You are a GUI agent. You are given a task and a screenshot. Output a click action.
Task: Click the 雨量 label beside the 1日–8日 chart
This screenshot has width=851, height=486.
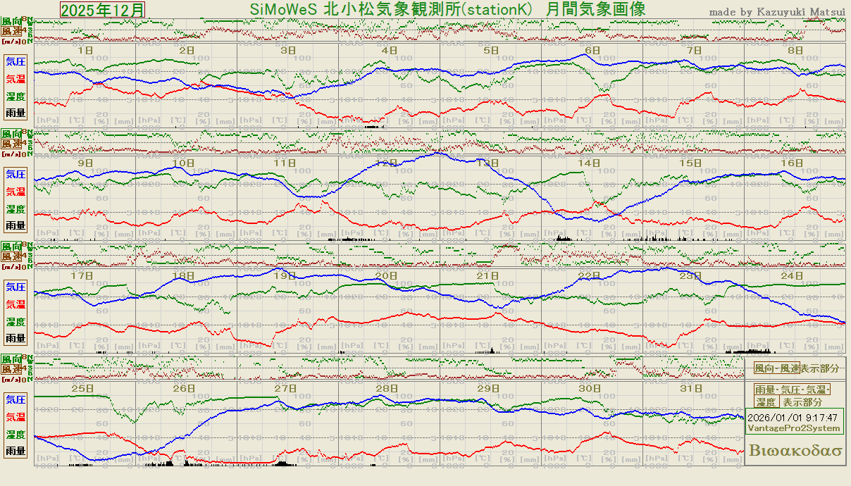pyautogui.click(x=15, y=113)
